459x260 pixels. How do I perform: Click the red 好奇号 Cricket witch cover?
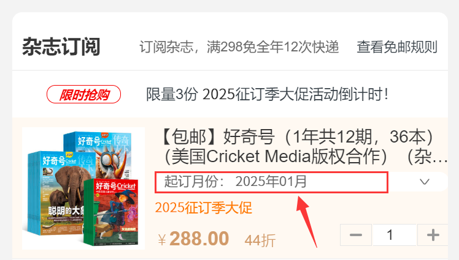(x=112, y=212)
